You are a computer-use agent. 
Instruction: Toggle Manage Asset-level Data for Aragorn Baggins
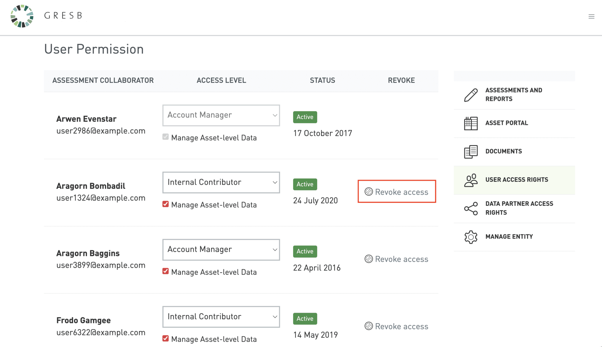click(x=165, y=271)
